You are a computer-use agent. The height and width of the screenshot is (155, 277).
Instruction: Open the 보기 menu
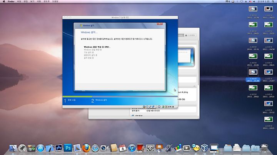click(32, 2)
